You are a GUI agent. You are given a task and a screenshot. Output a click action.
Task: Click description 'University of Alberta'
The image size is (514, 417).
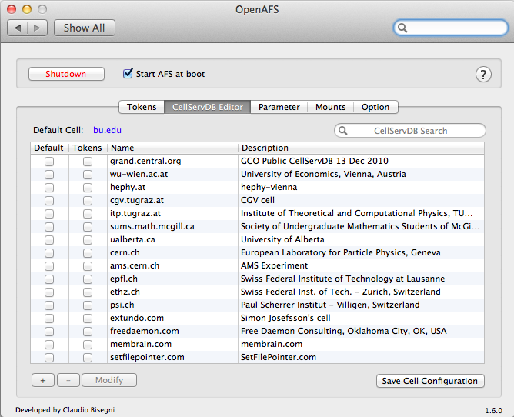(x=282, y=239)
